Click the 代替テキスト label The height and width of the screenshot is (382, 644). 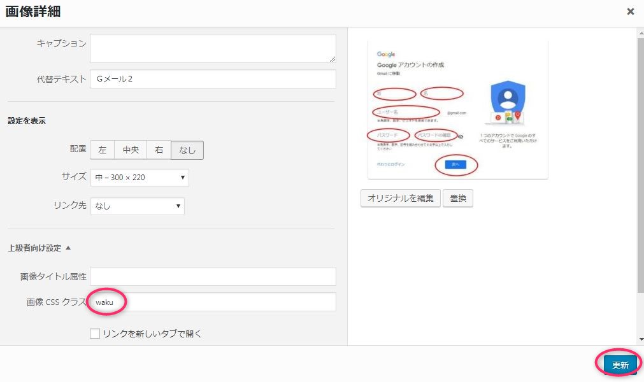(62, 79)
